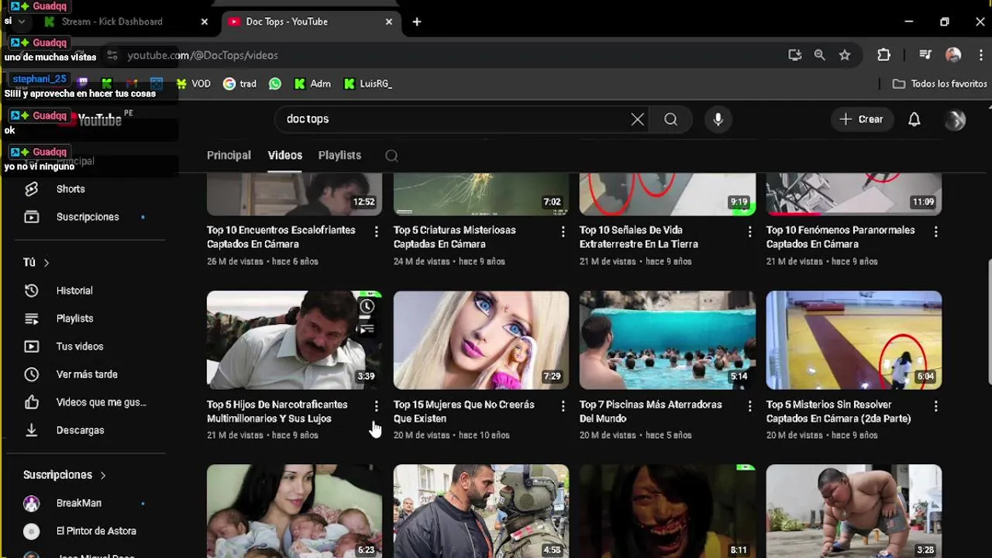Open the Adm bookmark
992x558 pixels.
click(x=312, y=84)
